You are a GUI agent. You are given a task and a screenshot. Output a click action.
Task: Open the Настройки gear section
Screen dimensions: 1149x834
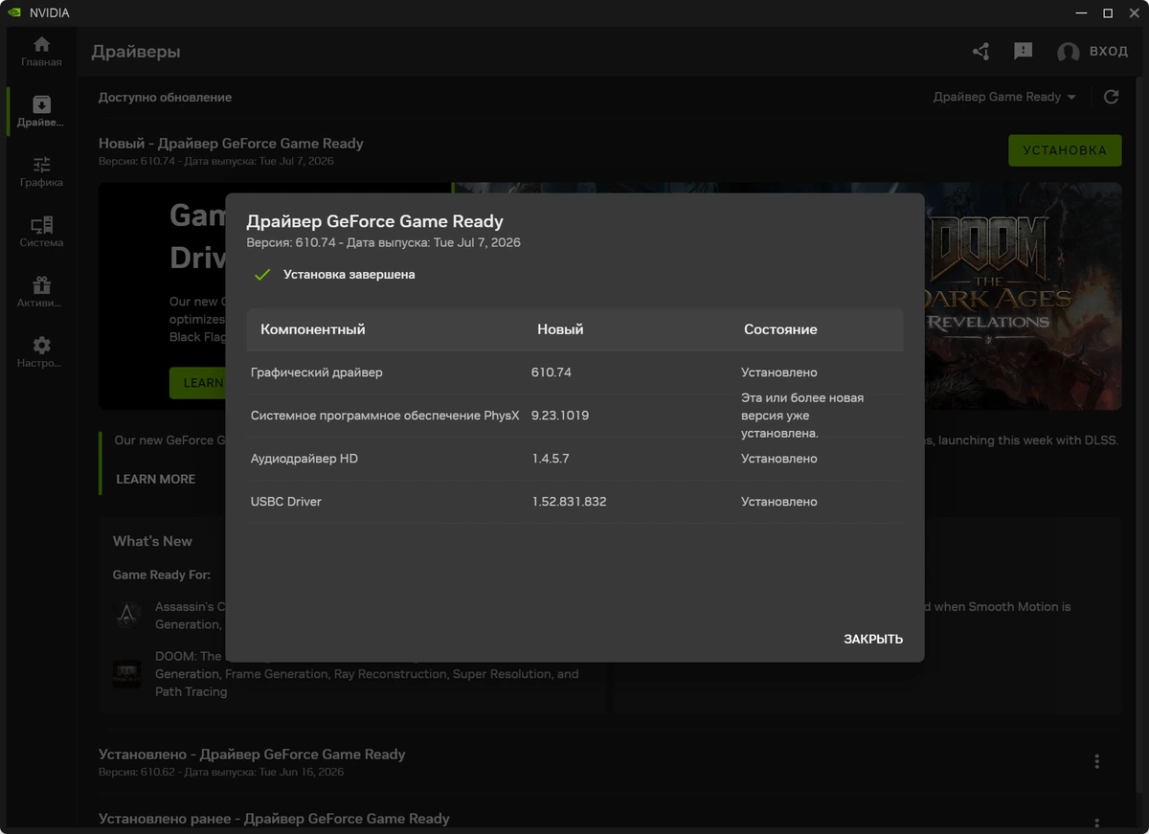point(41,353)
